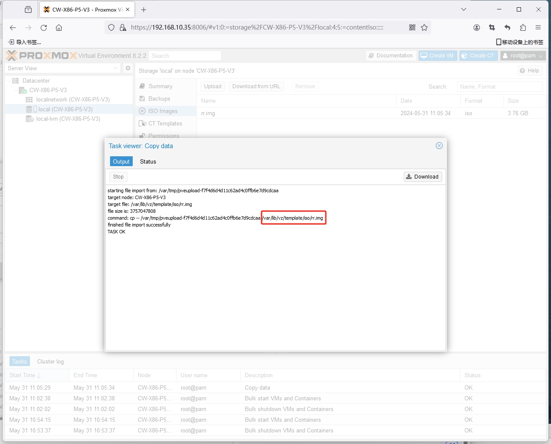The image size is (551, 444).
Task: Sort by the Date column header
Action: [428, 101]
